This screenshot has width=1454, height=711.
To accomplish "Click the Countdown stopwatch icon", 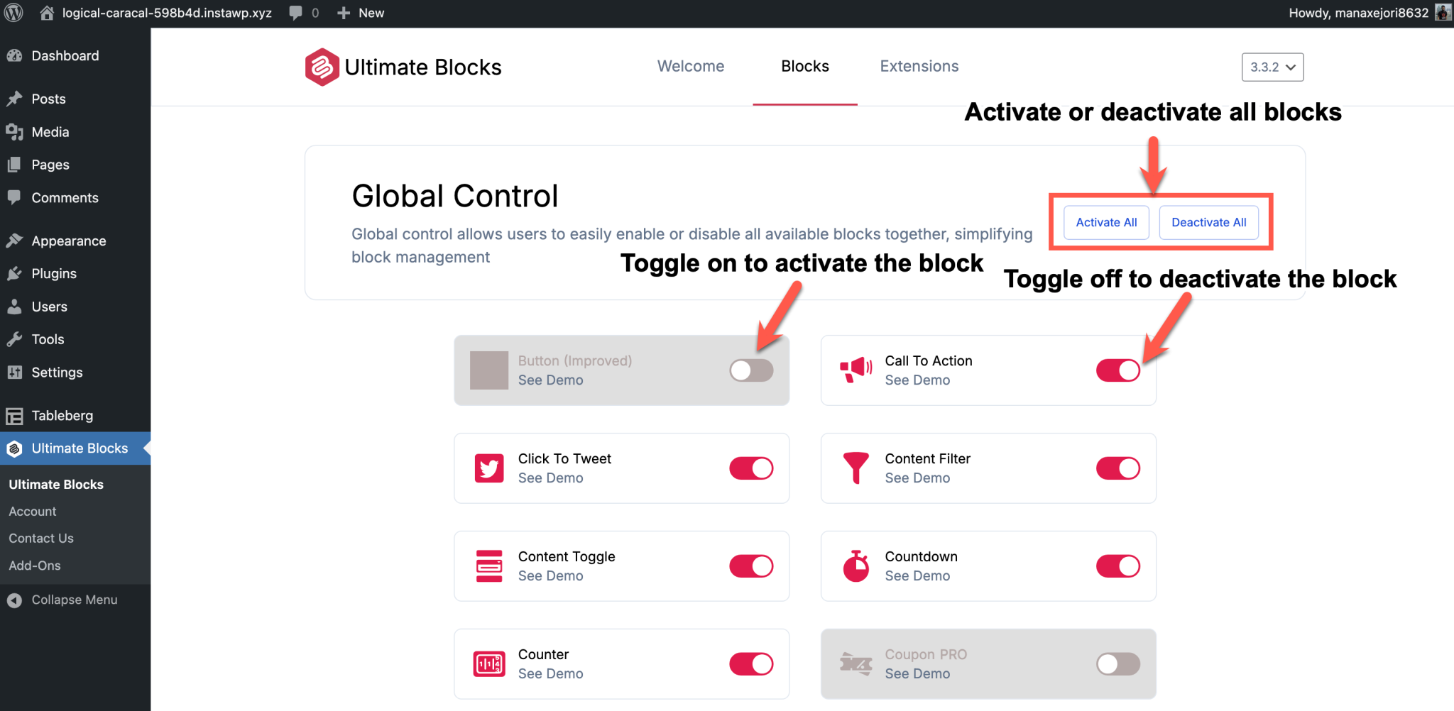I will (856, 566).
